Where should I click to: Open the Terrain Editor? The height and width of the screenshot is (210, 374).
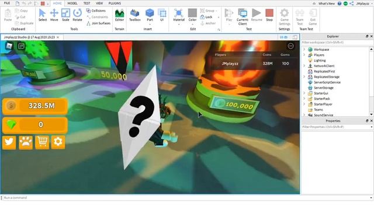pos(119,15)
